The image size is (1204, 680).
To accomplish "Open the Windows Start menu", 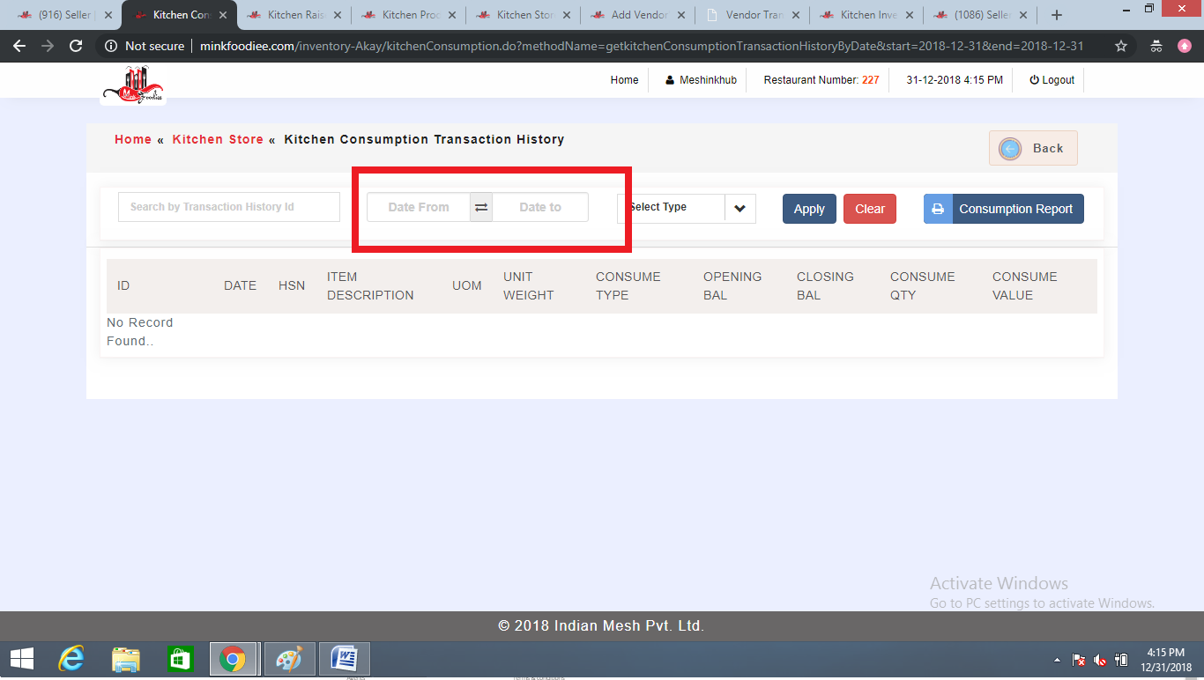I will click(21, 659).
